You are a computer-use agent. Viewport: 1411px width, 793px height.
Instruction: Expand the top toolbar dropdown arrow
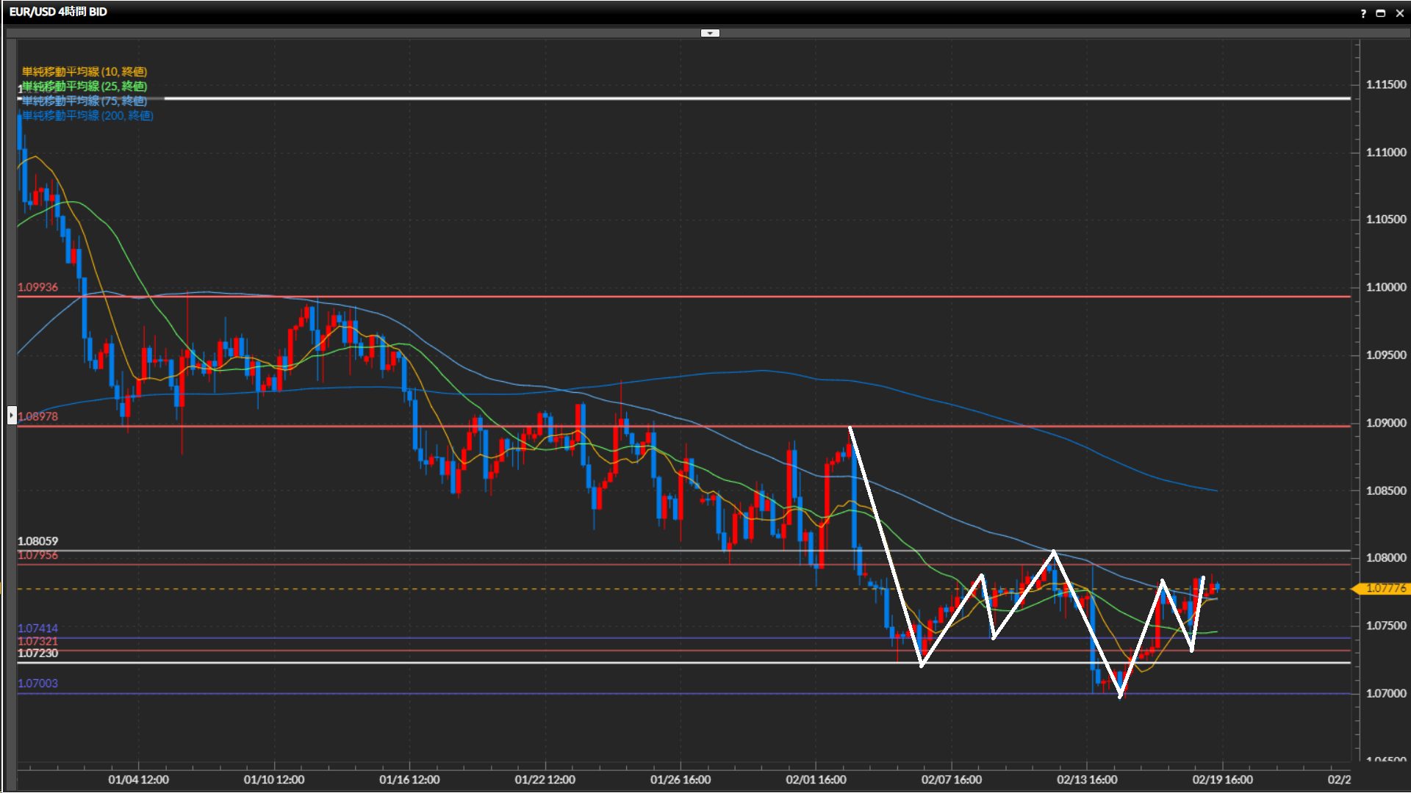pos(710,33)
